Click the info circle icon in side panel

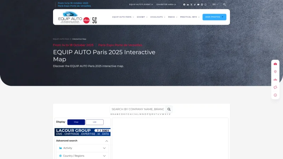275,95
